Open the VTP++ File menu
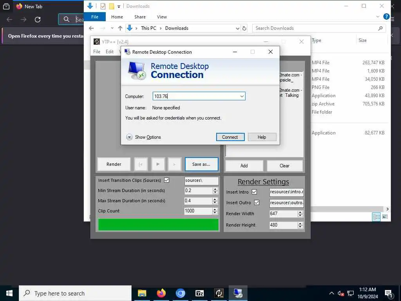Screen dimensions: 401x301 coord(97,51)
